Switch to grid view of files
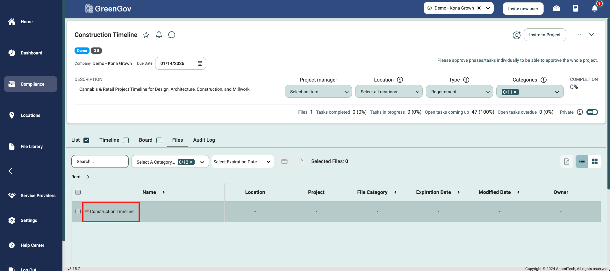The image size is (610, 271). coord(594,161)
